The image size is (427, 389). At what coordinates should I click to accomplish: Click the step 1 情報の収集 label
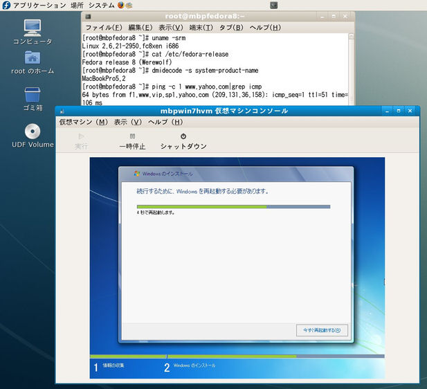pos(113,365)
